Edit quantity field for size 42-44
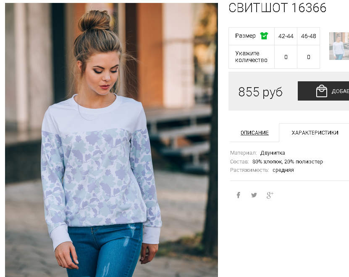Screen dimensions: 349x277 coord(286,57)
